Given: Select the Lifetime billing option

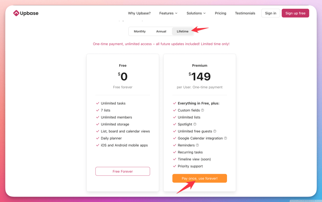Looking at the screenshot, I should (x=182, y=31).
